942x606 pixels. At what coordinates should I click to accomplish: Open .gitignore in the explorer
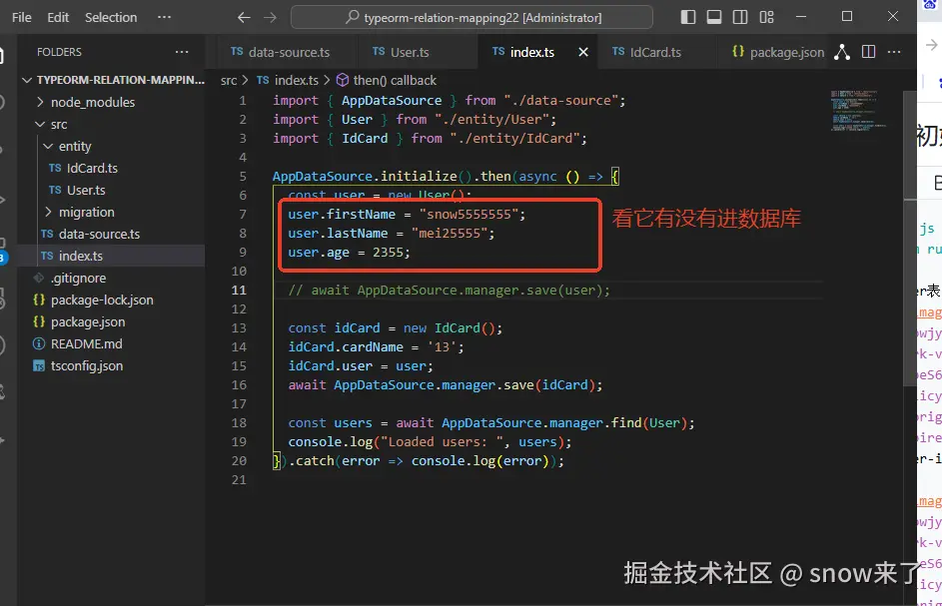(111, 278)
